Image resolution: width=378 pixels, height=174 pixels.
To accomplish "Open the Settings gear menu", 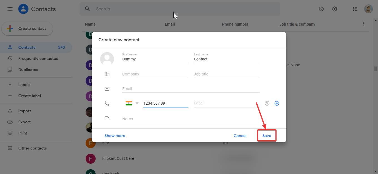I will 335,9.
